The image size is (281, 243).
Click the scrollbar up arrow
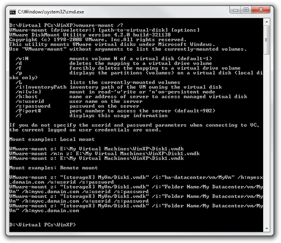pos(267,22)
